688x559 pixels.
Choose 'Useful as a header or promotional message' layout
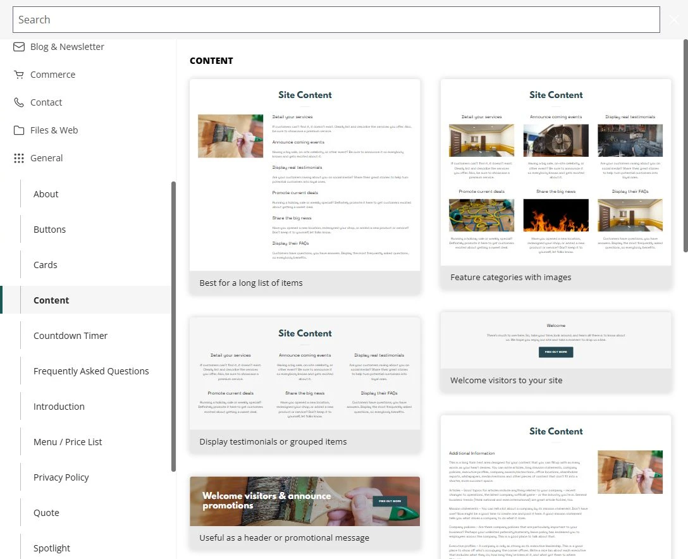point(305,513)
